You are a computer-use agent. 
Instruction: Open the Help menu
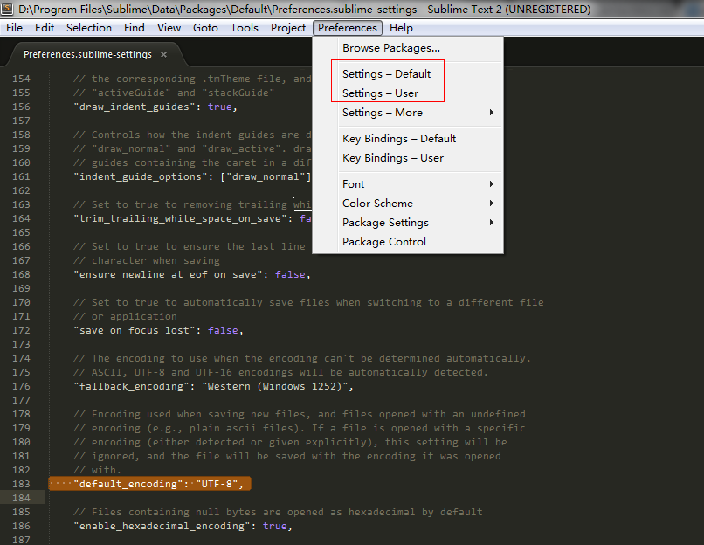(x=400, y=27)
